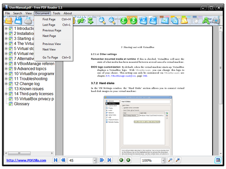Open the http://www.PDFZilla.com link
Viewport: 226px width, 169px height.
[x=26, y=160]
